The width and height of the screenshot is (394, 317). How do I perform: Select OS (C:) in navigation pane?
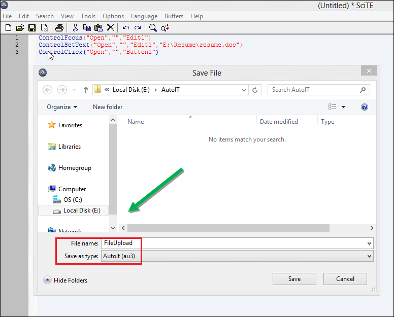tap(72, 200)
